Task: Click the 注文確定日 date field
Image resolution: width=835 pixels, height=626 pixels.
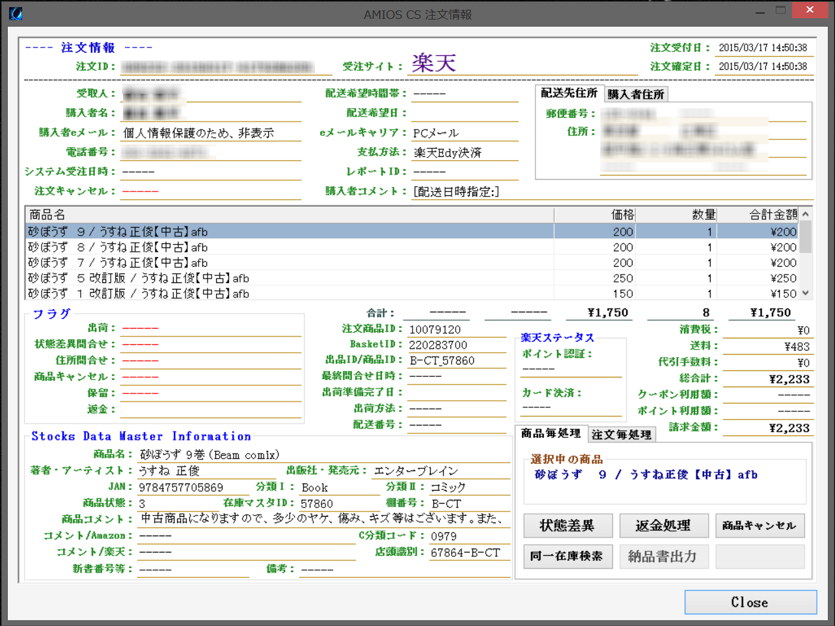Action: pyautogui.click(x=763, y=66)
